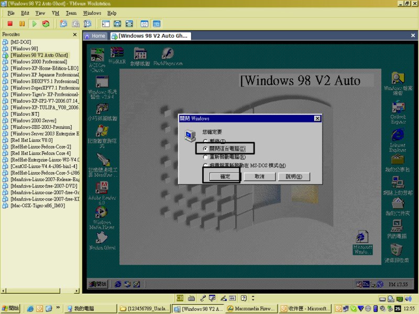Select the FlashPlayer icon on the guest desktop
The image size is (419, 314).
coord(168,57)
